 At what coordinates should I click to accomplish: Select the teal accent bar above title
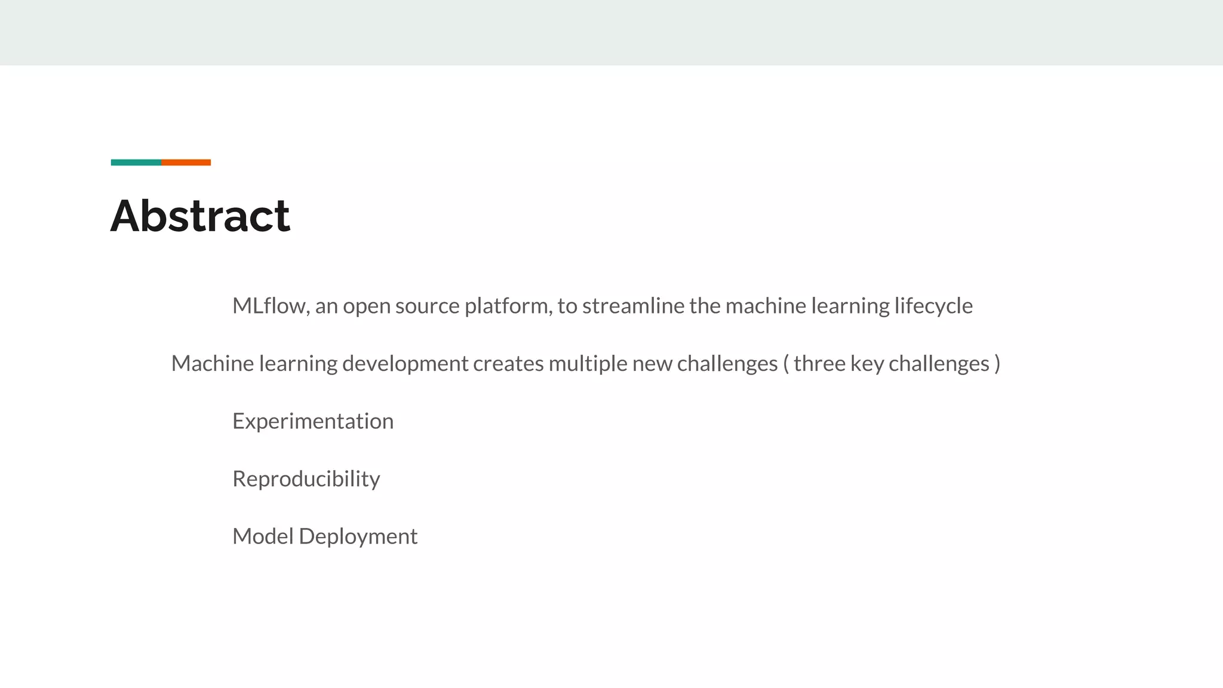click(x=136, y=162)
